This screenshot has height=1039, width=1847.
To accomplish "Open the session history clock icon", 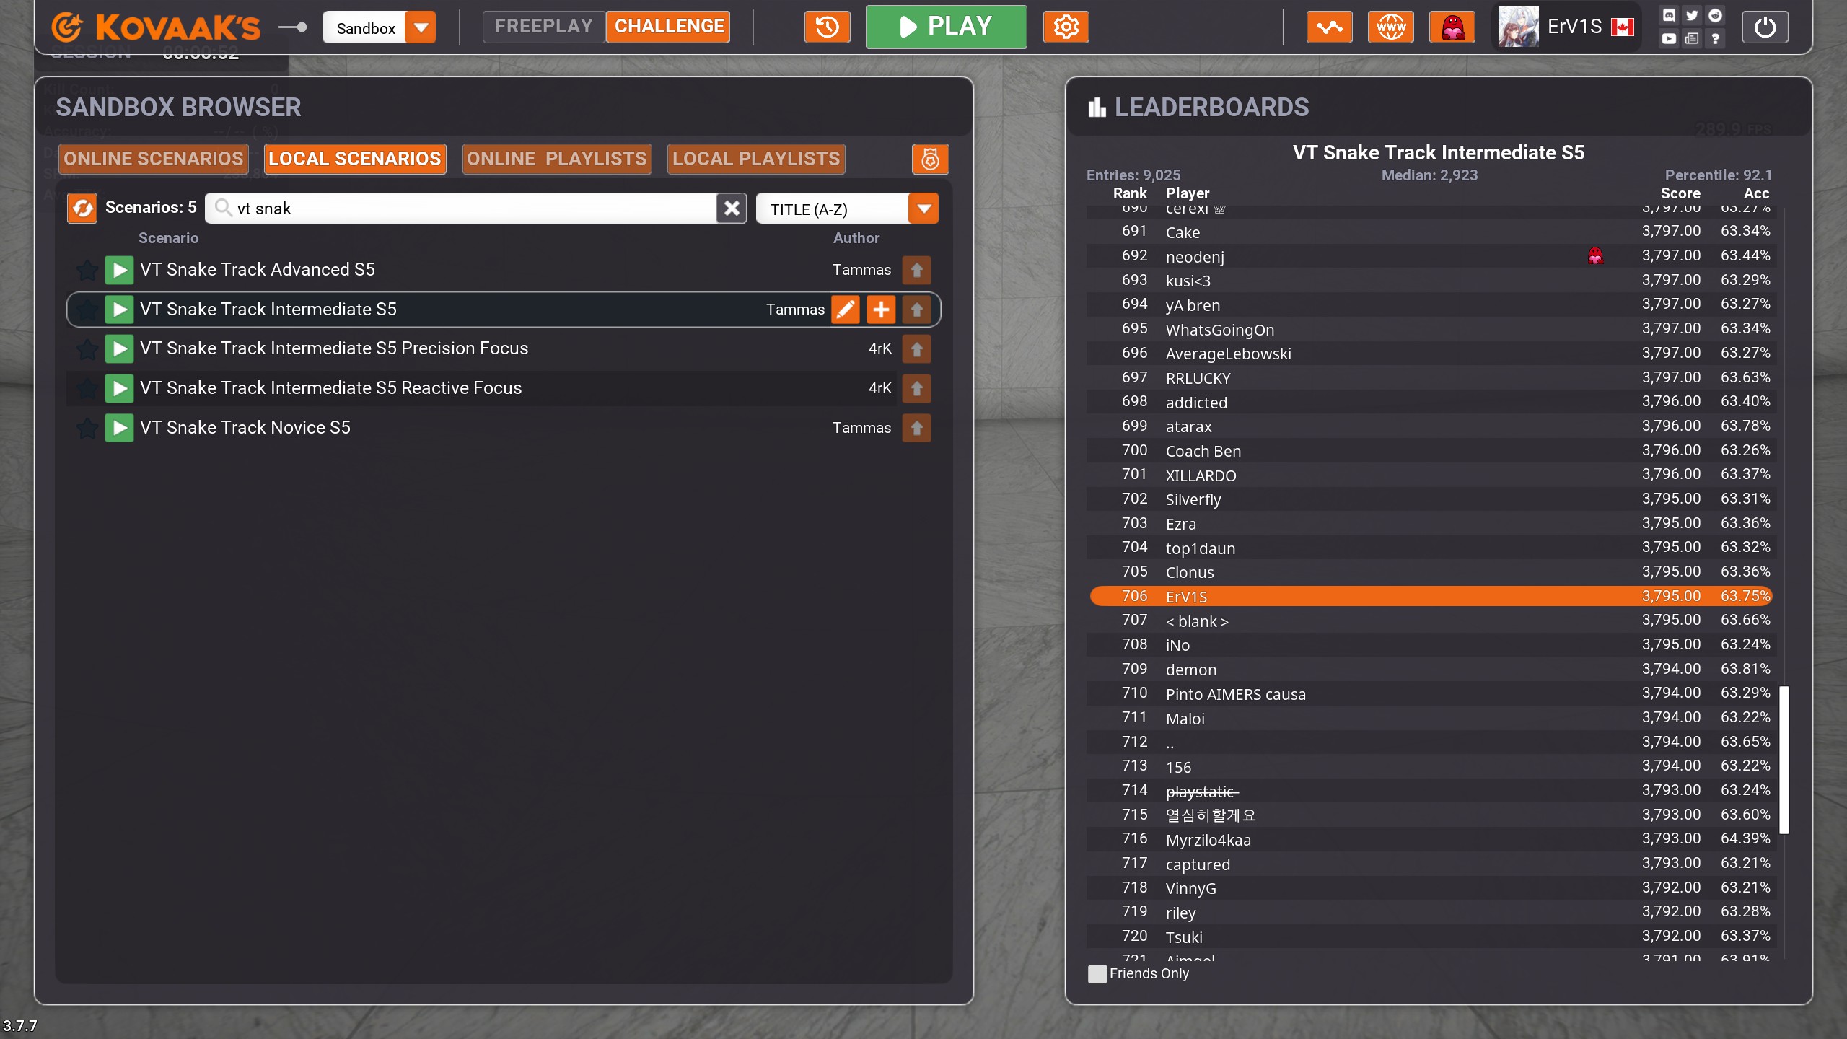I will click(827, 27).
